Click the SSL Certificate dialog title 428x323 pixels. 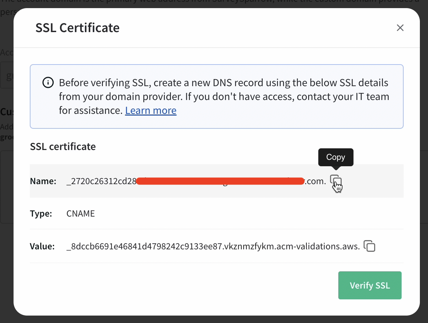click(x=78, y=28)
